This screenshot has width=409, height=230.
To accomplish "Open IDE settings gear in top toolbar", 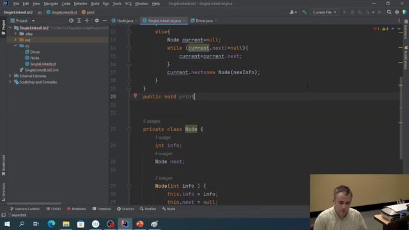I will [397, 12].
